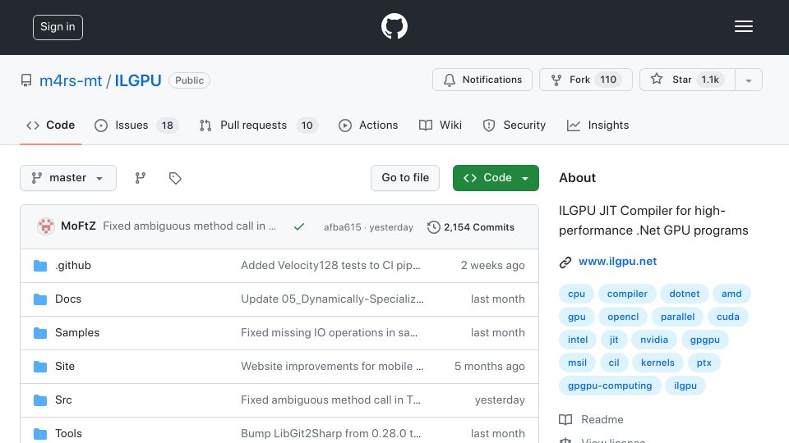Open the Actions tab

click(x=368, y=125)
